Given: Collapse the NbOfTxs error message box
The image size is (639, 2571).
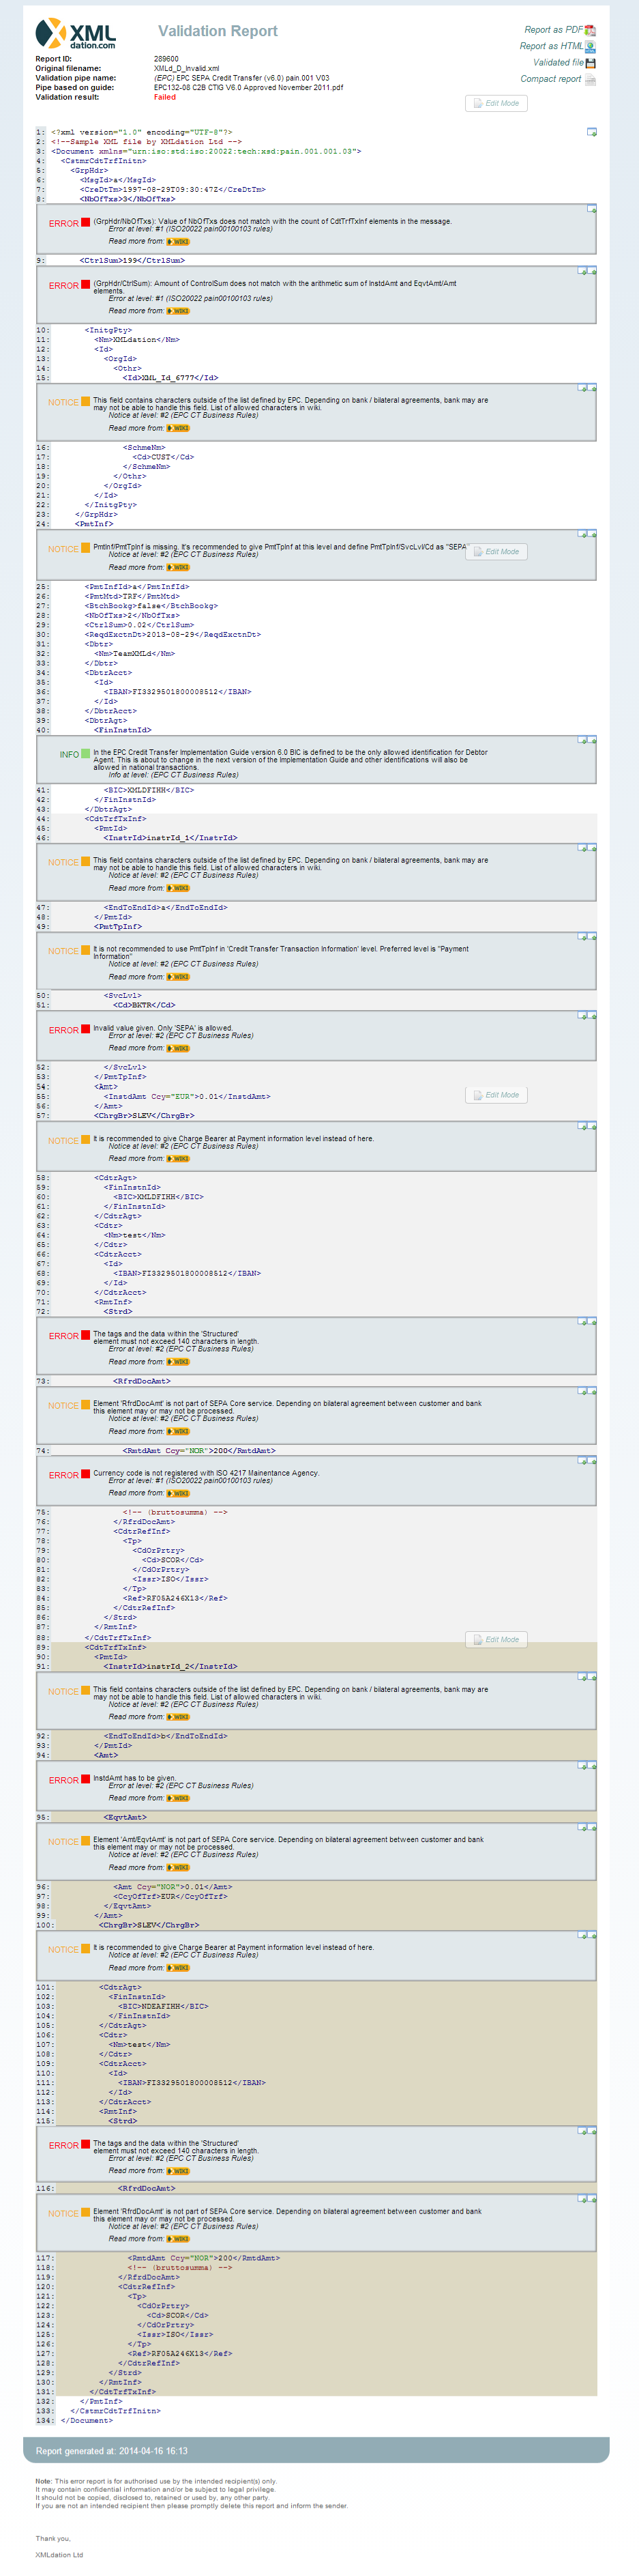Looking at the screenshot, I should click(591, 210).
